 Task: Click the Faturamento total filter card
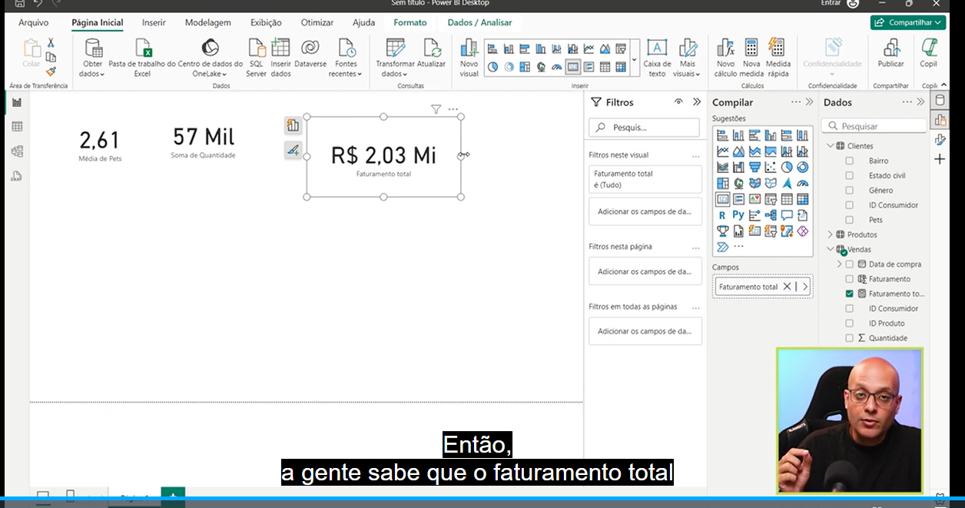645,179
